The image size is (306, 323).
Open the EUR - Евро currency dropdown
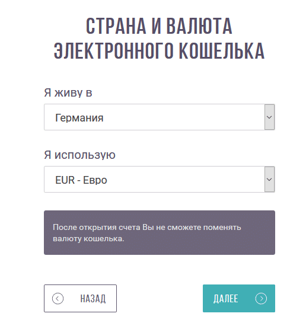[x=159, y=179]
